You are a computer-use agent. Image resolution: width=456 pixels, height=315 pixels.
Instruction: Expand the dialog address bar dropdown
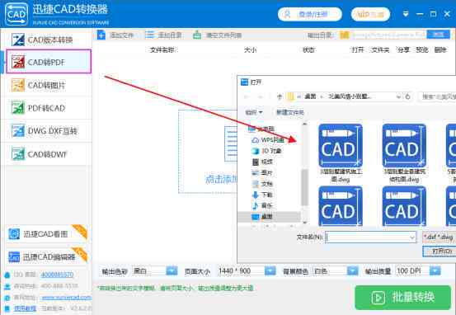[398, 96]
